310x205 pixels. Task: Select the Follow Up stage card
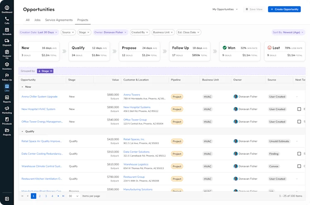click(x=190, y=51)
